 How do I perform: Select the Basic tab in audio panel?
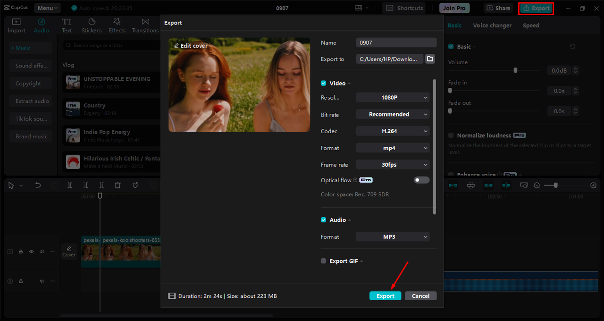454,25
